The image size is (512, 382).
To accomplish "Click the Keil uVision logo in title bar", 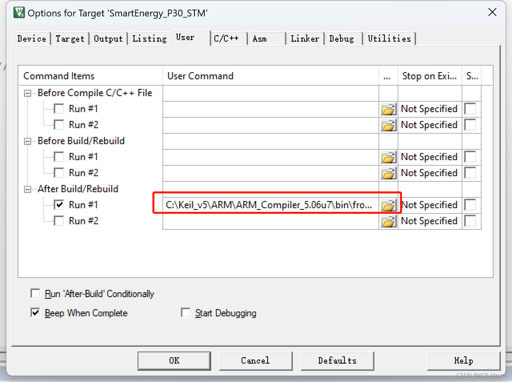I will tap(19, 12).
